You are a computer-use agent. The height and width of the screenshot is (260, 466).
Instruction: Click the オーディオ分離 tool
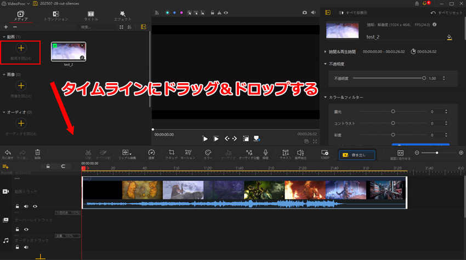pyautogui.click(x=249, y=154)
